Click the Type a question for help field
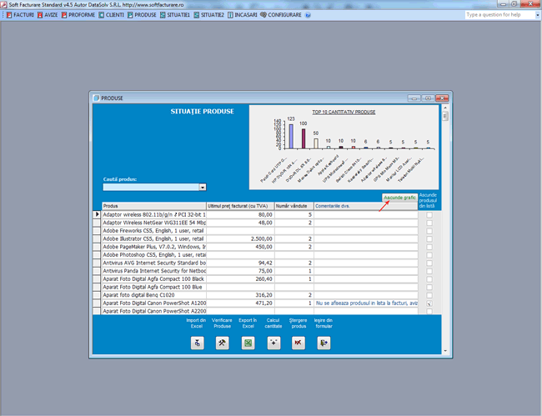 tap(499, 15)
